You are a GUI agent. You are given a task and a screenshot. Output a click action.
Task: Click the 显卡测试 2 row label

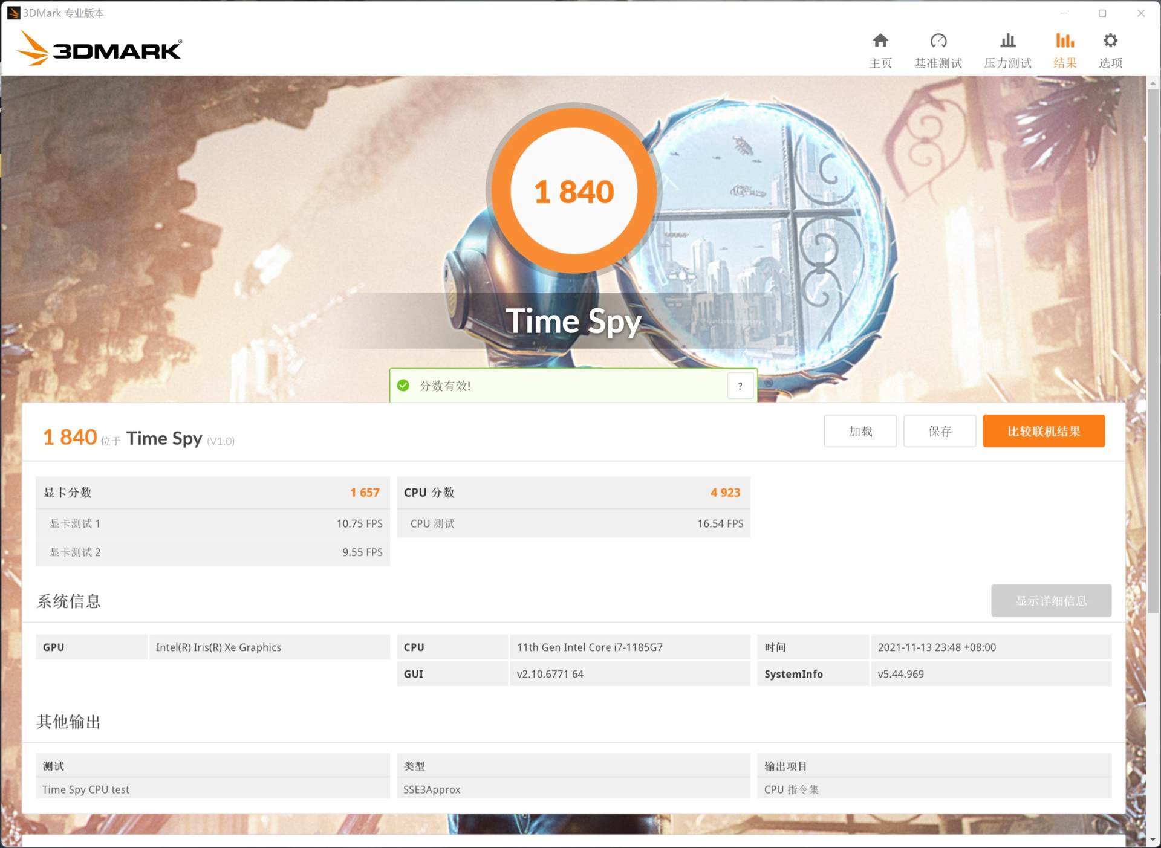point(75,552)
